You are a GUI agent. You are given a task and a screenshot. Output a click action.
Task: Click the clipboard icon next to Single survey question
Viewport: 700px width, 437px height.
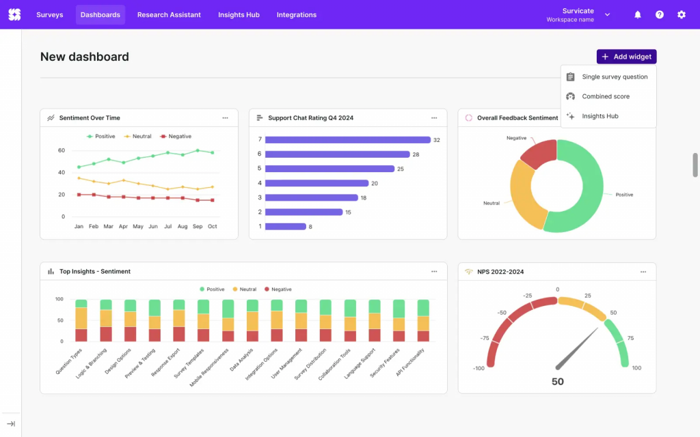pos(570,76)
